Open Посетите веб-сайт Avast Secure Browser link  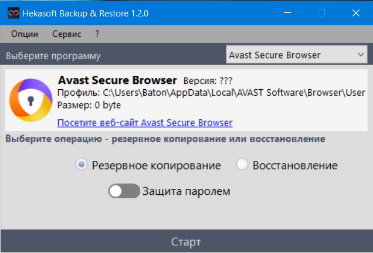click(x=145, y=123)
